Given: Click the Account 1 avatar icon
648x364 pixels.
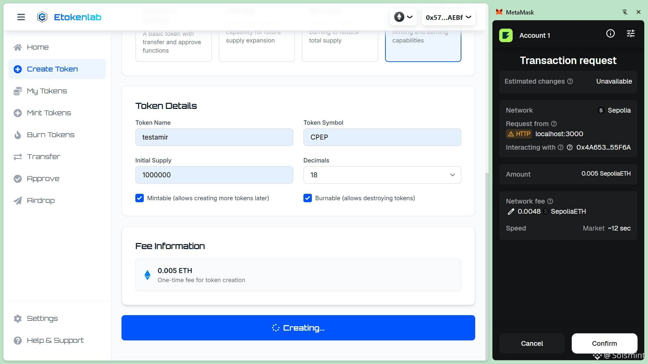Looking at the screenshot, I should point(506,35).
